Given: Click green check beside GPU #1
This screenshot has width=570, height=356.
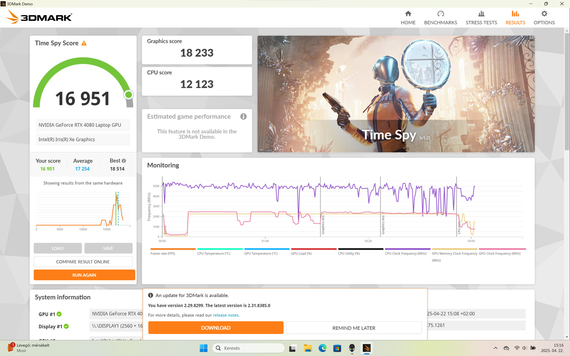Looking at the screenshot, I should (59, 314).
